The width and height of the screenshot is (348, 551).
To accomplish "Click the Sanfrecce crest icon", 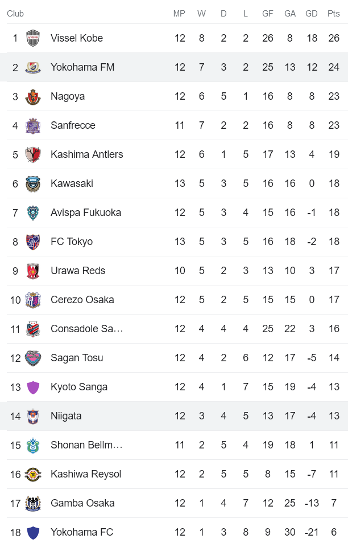I will pos(32,125).
